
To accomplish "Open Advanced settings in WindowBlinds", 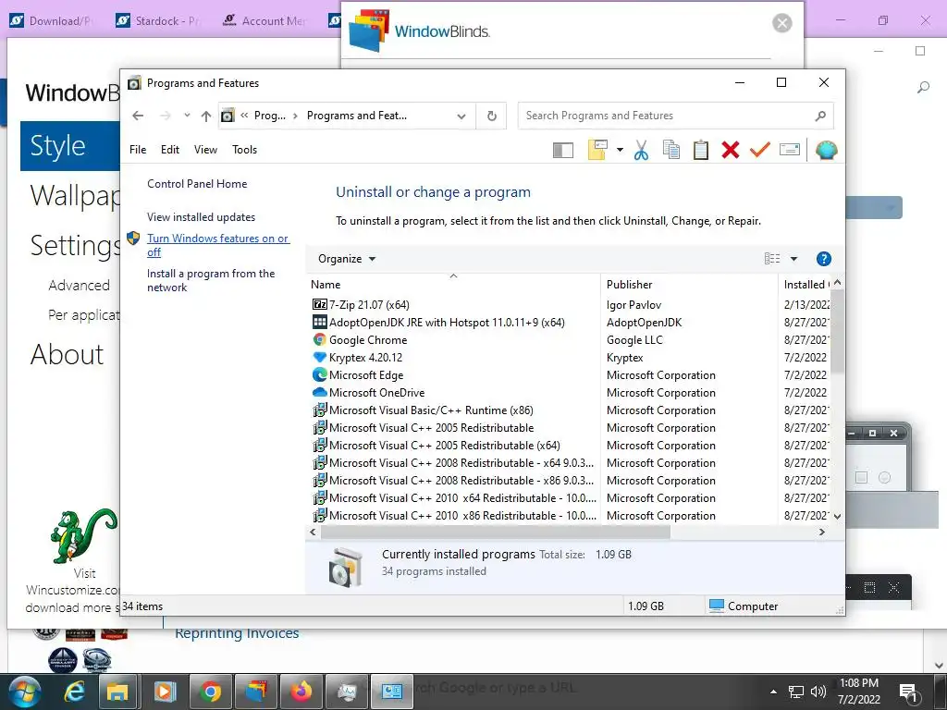I will pos(80,285).
